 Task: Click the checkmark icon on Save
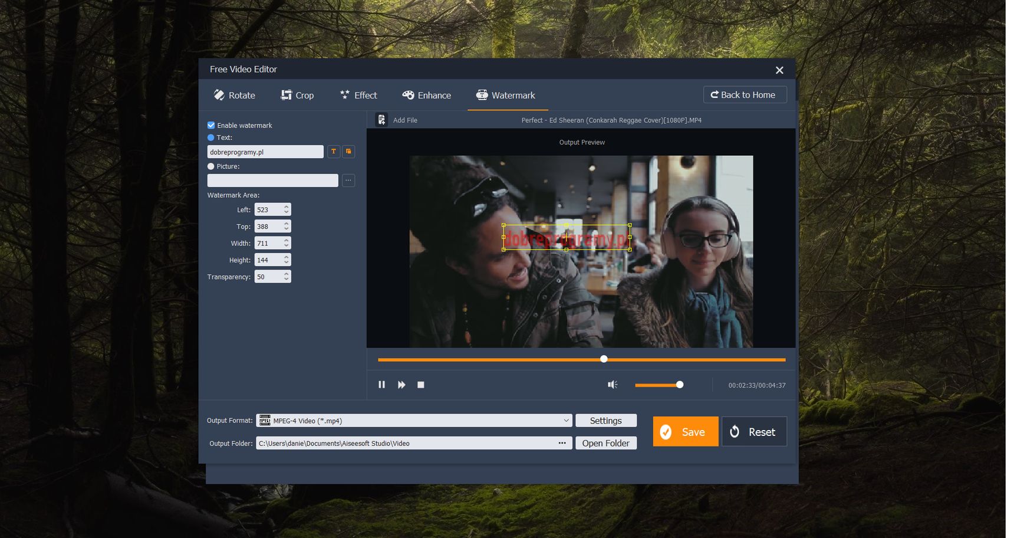(x=666, y=432)
